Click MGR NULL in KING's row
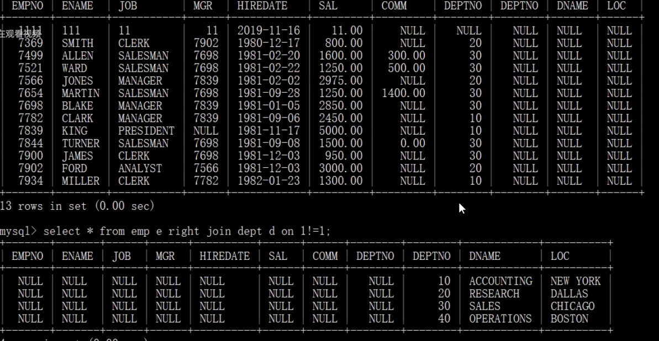 click(206, 131)
